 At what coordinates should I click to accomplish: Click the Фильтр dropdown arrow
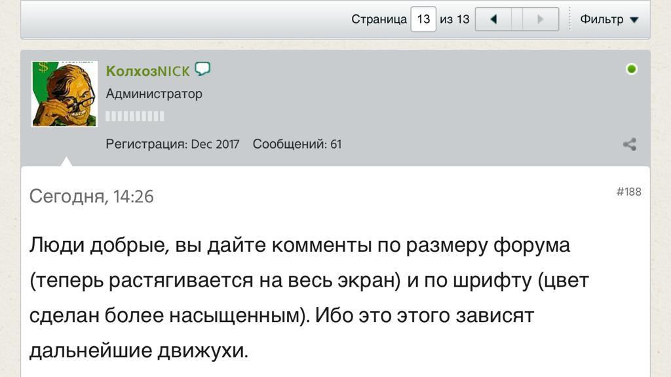[634, 20]
